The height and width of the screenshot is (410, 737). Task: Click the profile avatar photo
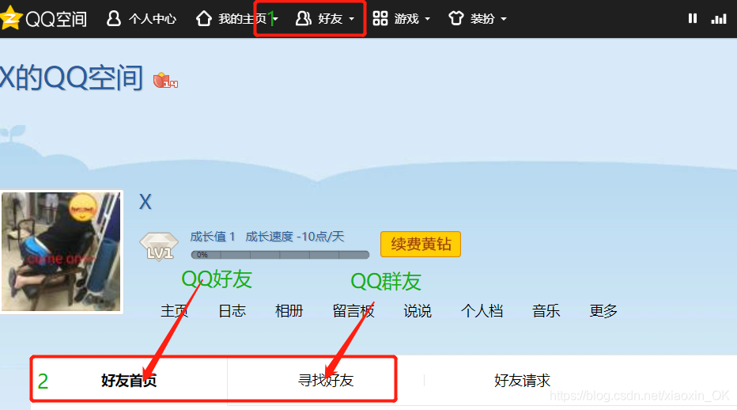[x=61, y=252]
